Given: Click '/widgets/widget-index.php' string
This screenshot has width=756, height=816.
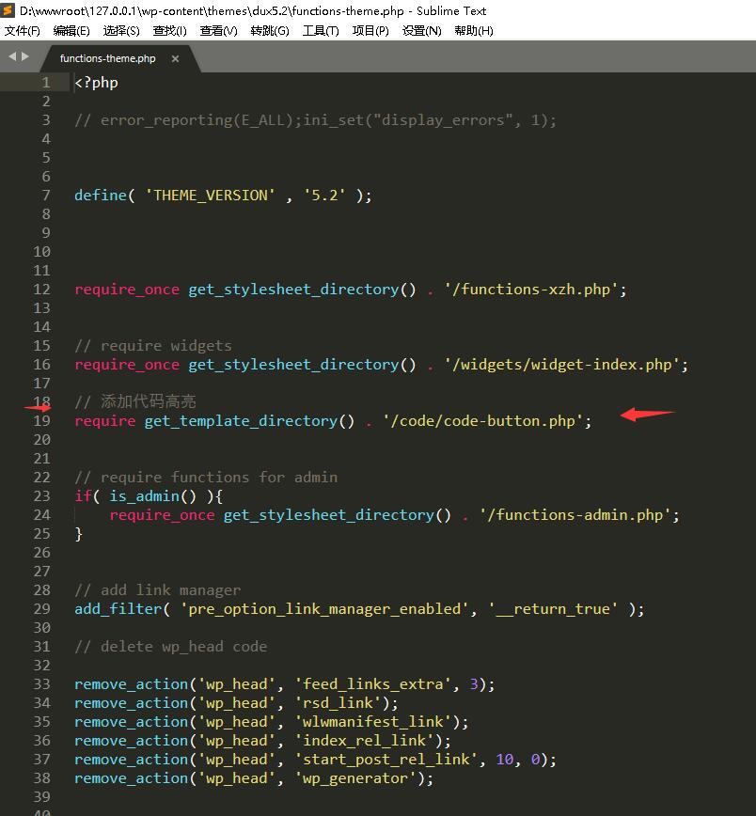Looking at the screenshot, I should click(x=561, y=365).
